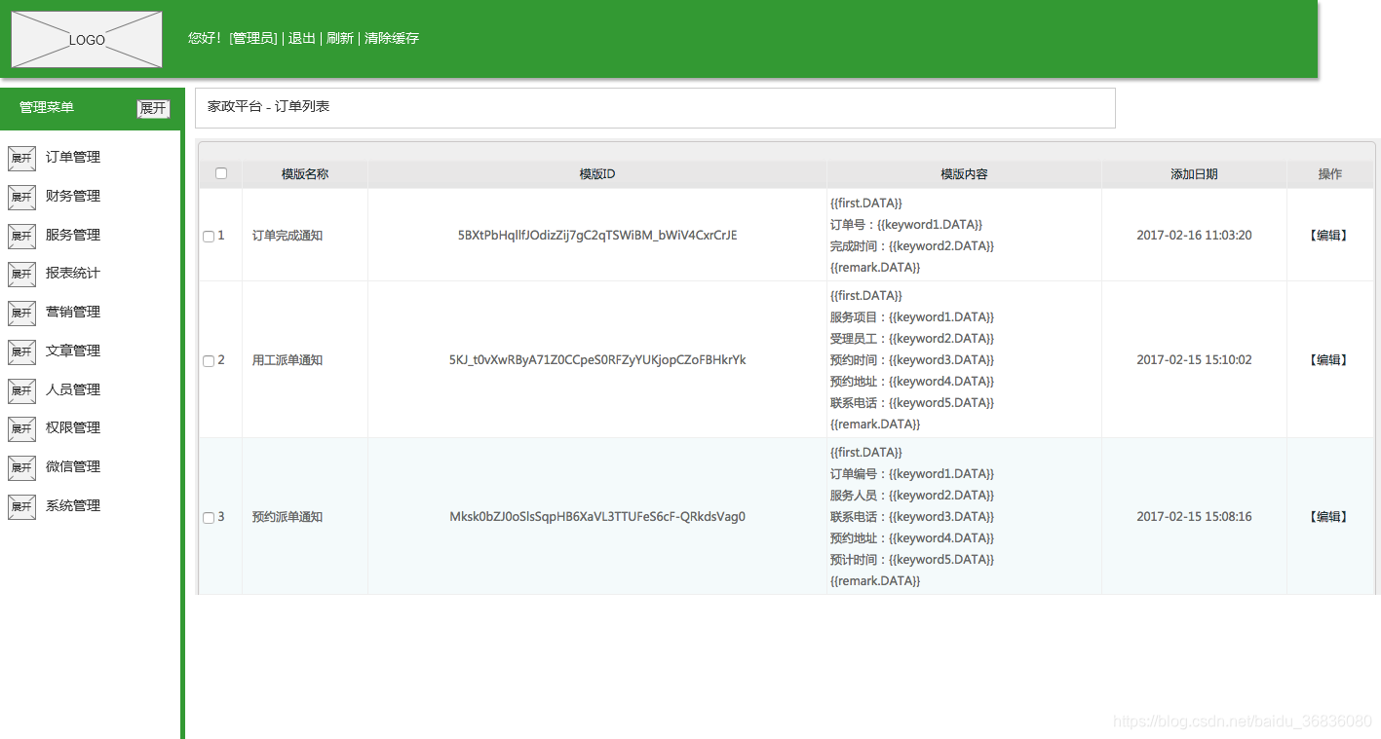
Task: Click the LOGO placeholder image
Action: point(87,40)
